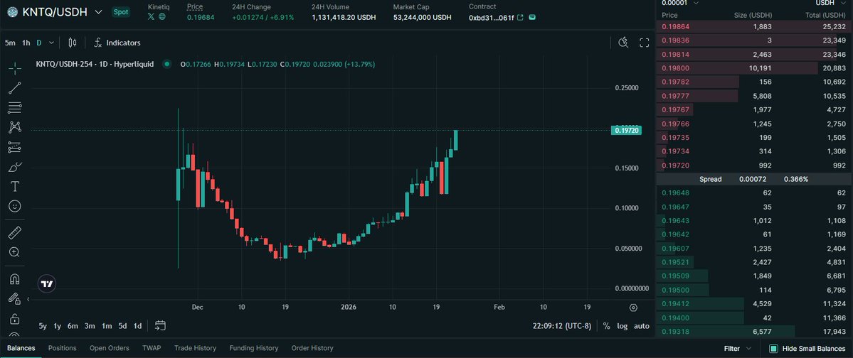This screenshot has width=853, height=358.
Task: Select the D daily timeframe
Action: (x=39, y=43)
